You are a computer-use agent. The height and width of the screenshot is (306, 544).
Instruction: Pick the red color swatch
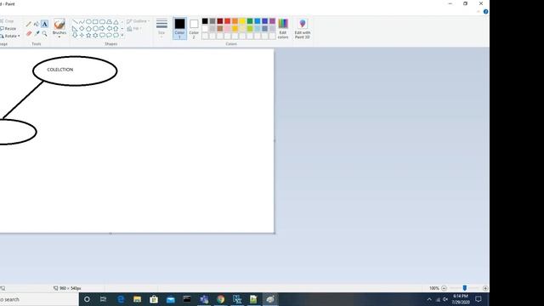point(228,21)
